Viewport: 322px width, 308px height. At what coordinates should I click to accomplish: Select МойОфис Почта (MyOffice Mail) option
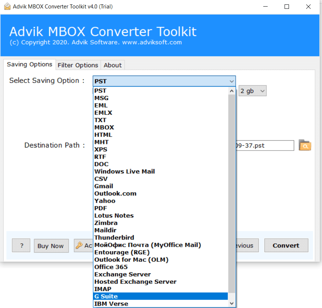point(160,245)
